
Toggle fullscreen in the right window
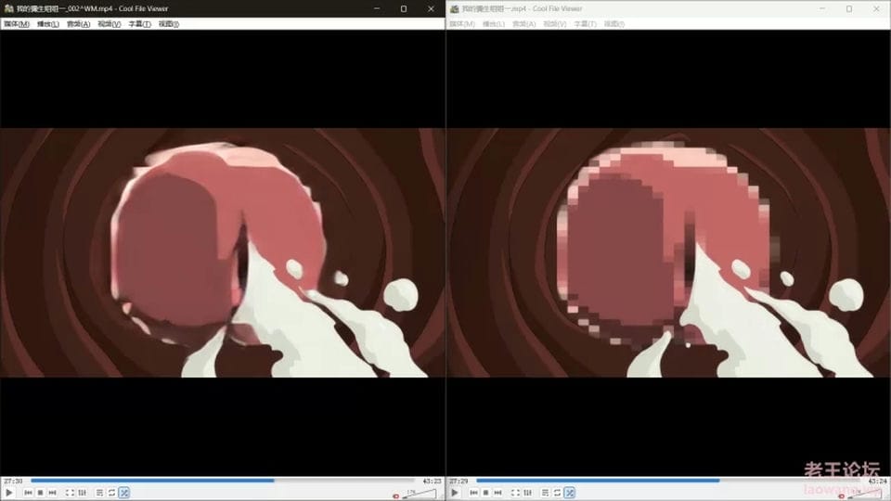tap(515, 493)
